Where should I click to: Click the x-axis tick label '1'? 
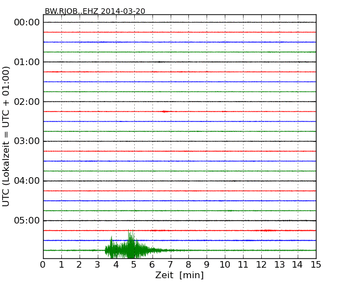[61, 265]
